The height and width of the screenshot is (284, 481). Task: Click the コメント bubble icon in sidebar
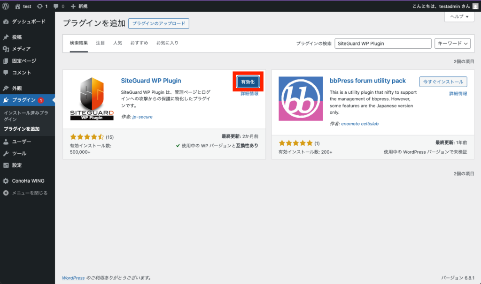coord(6,73)
